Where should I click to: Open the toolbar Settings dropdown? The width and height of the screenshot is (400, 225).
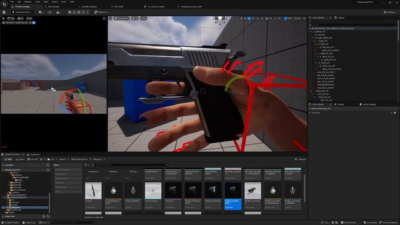pos(390,12)
